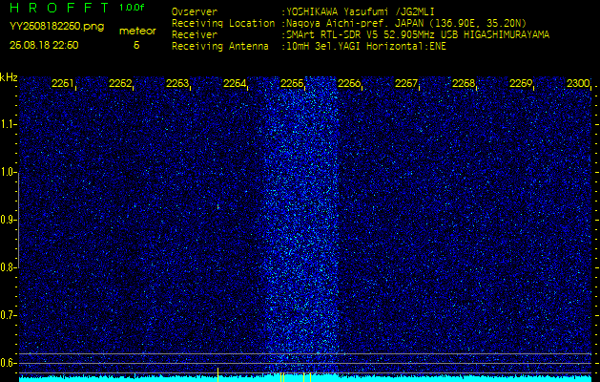600x382 pixels.
Task: Click the 2257 time axis label
Action: pyautogui.click(x=406, y=83)
